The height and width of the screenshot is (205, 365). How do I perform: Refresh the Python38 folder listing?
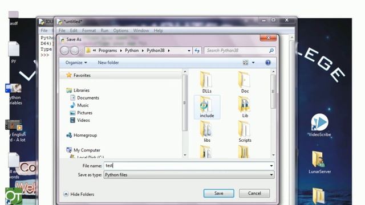coord(197,51)
